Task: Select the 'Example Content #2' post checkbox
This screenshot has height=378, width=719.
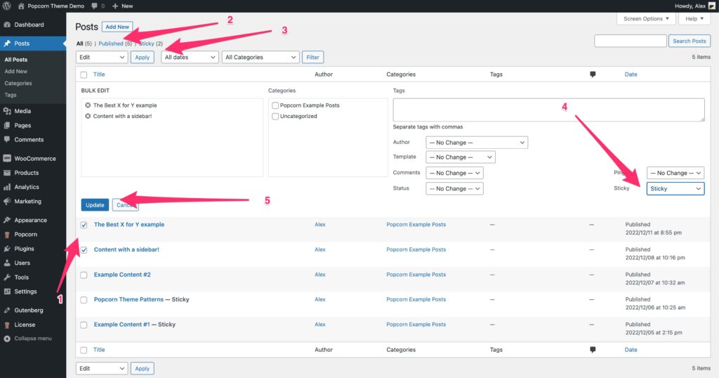Action: point(84,275)
